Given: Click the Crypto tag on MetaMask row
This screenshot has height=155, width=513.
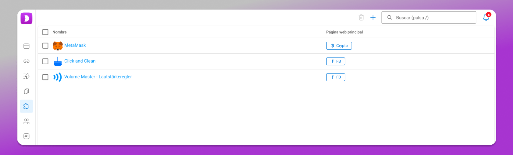Looking at the screenshot, I should [x=339, y=46].
